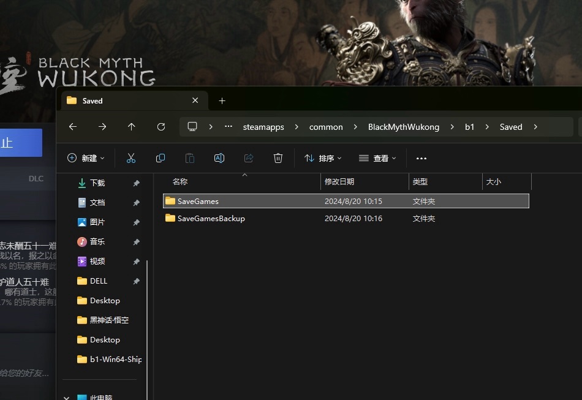
Task: Open DLC tab in Steam window
Action: [x=36, y=178]
